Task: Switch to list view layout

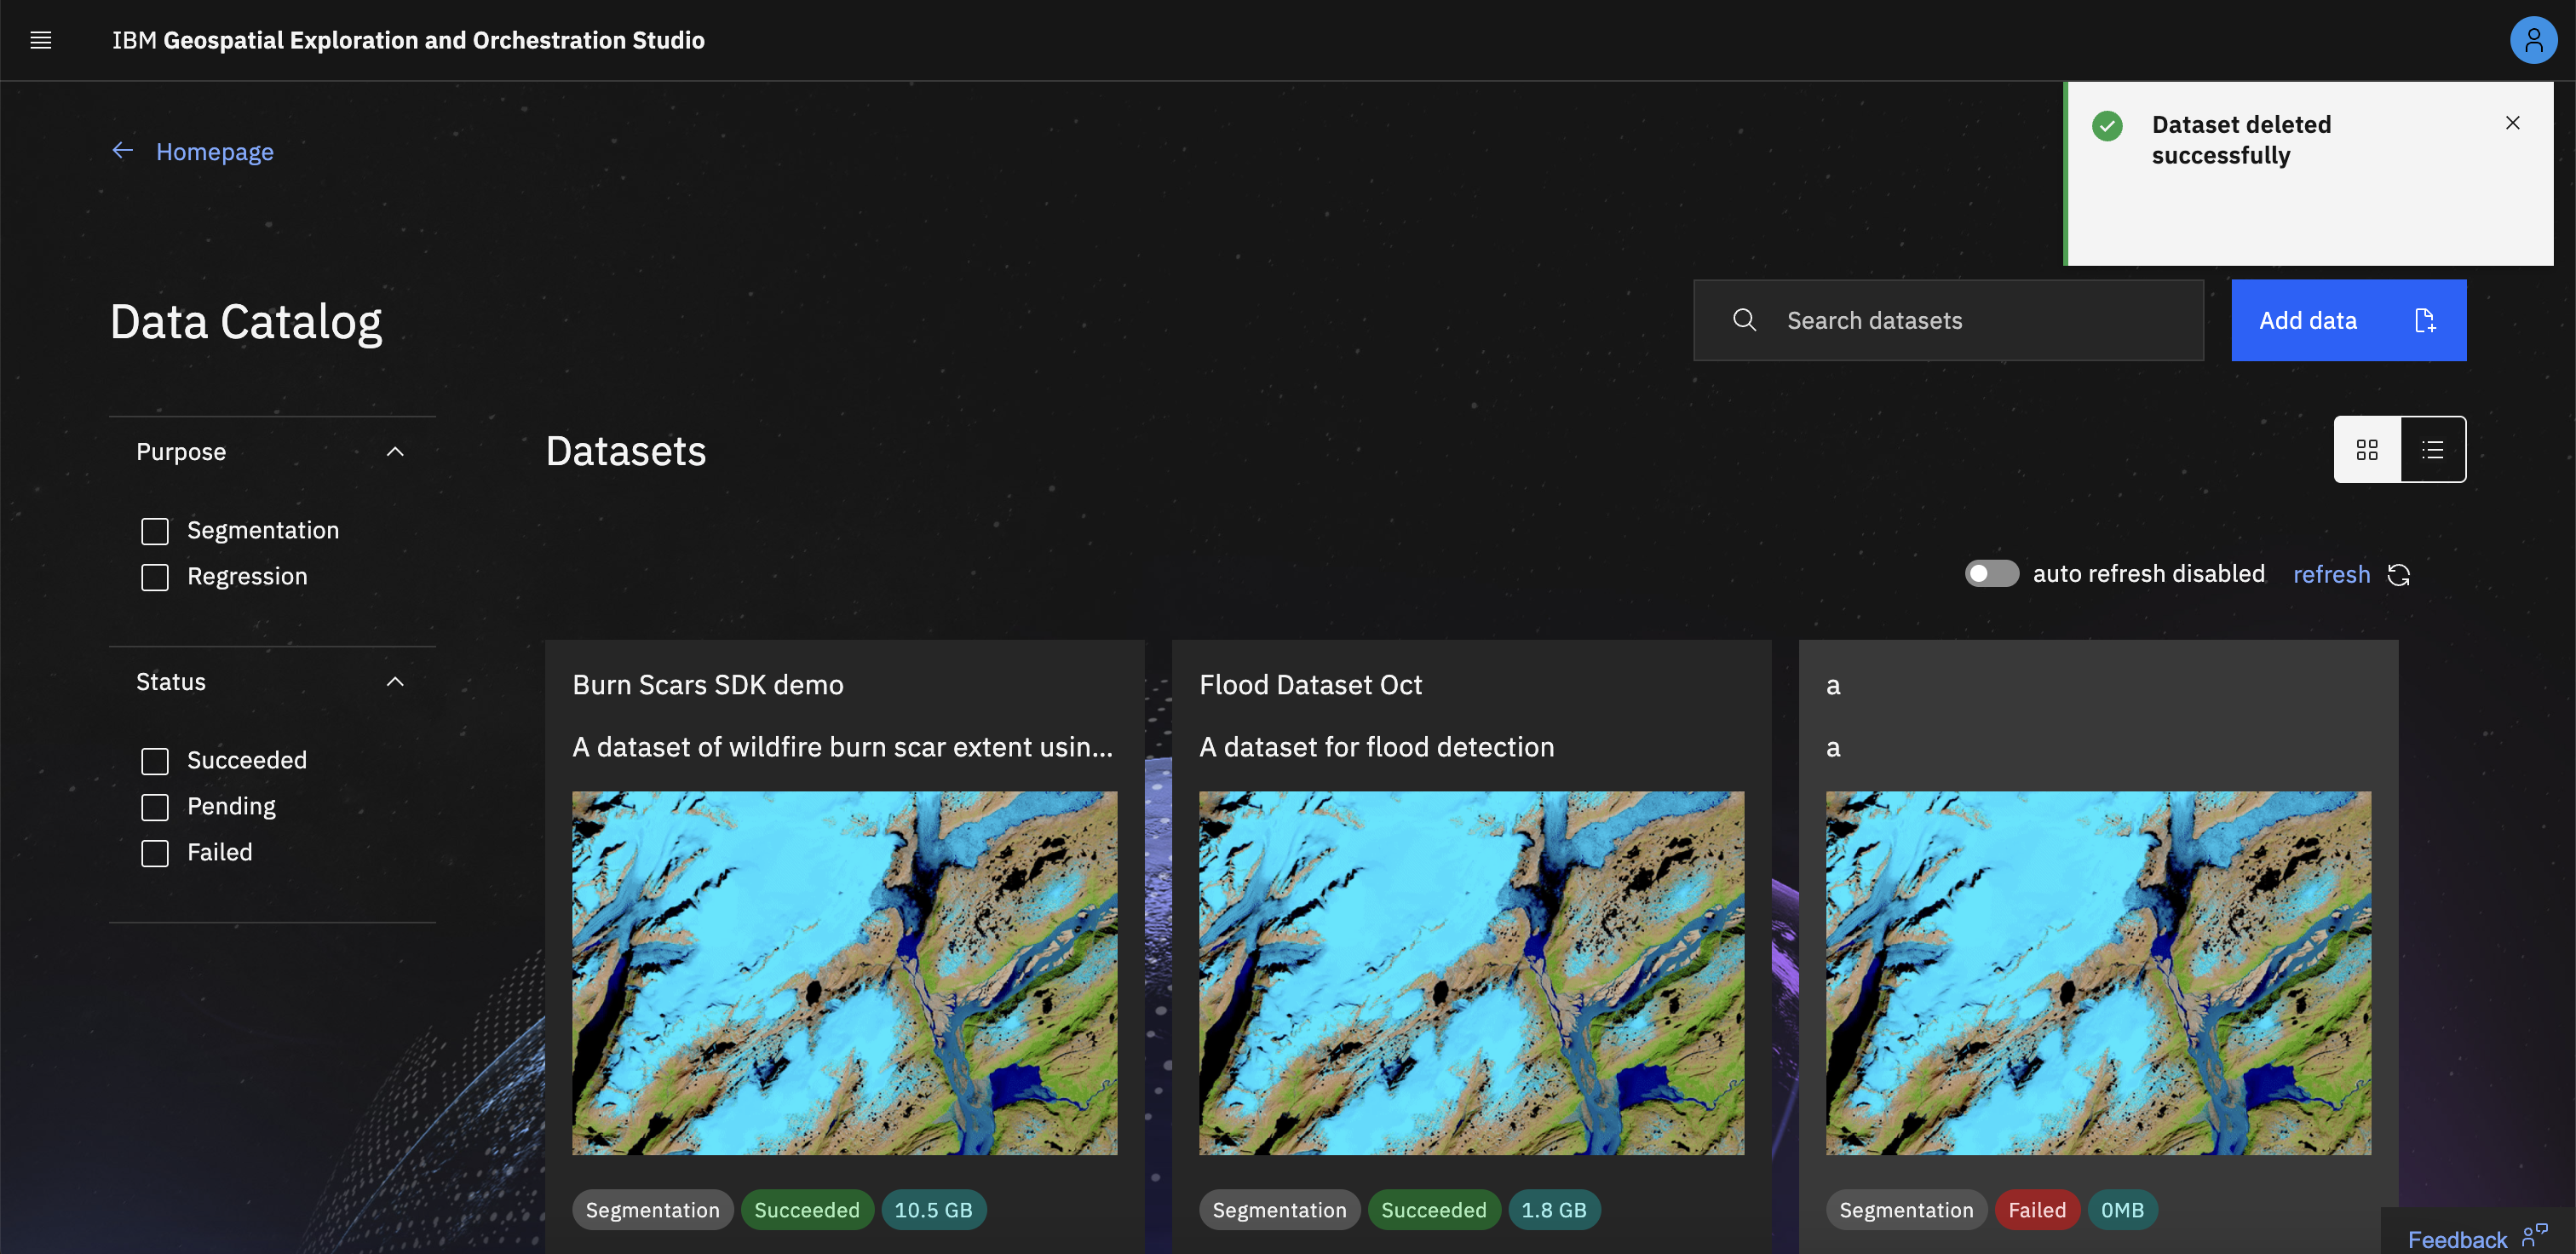Action: pos(2432,450)
